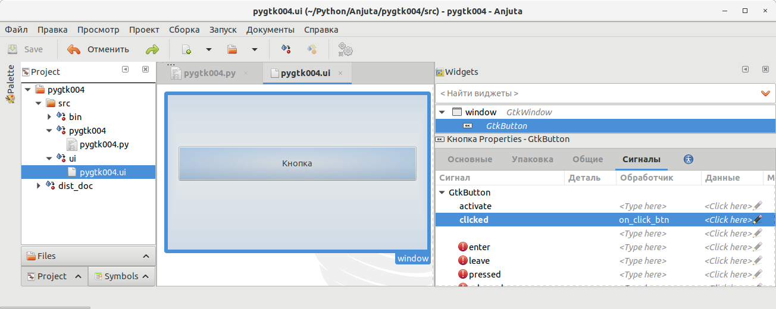Click the pencil icon in activate row
Image resolution: width=776 pixels, height=309 pixels.
pos(757,206)
